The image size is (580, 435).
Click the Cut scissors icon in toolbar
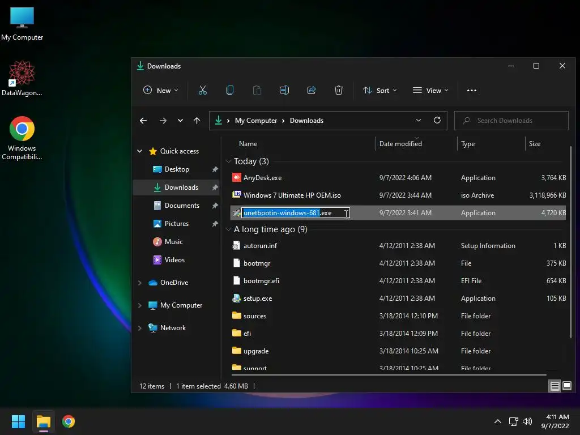202,90
